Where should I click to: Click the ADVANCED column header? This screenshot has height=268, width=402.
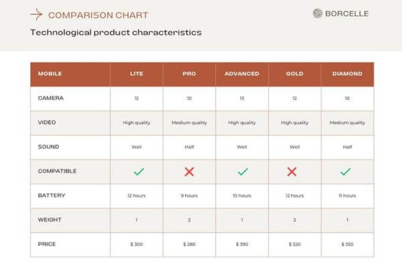[x=242, y=74]
